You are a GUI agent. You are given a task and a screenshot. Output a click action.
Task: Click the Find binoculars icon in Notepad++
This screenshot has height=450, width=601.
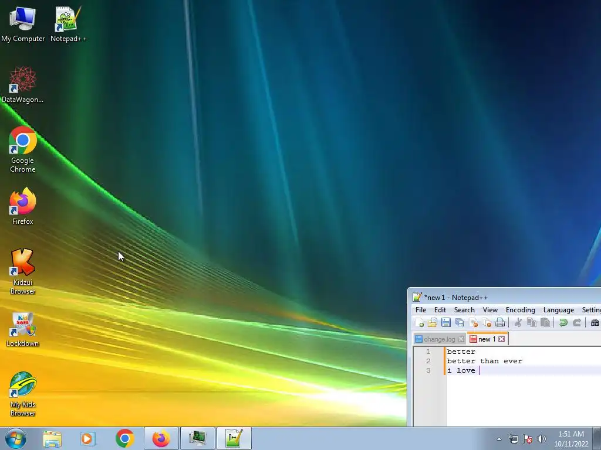[595, 323]
